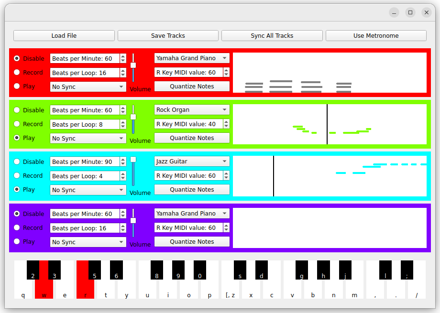
Task: Click the Sync All Tracks button
Action: tap(272, 36)
